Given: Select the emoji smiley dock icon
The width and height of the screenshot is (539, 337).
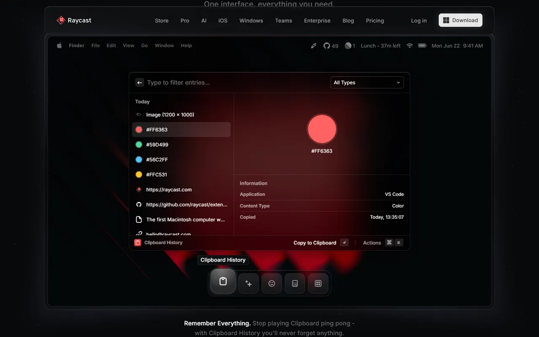Looking at the screenshot, I should pyautogui.click(x=272, y=284).
